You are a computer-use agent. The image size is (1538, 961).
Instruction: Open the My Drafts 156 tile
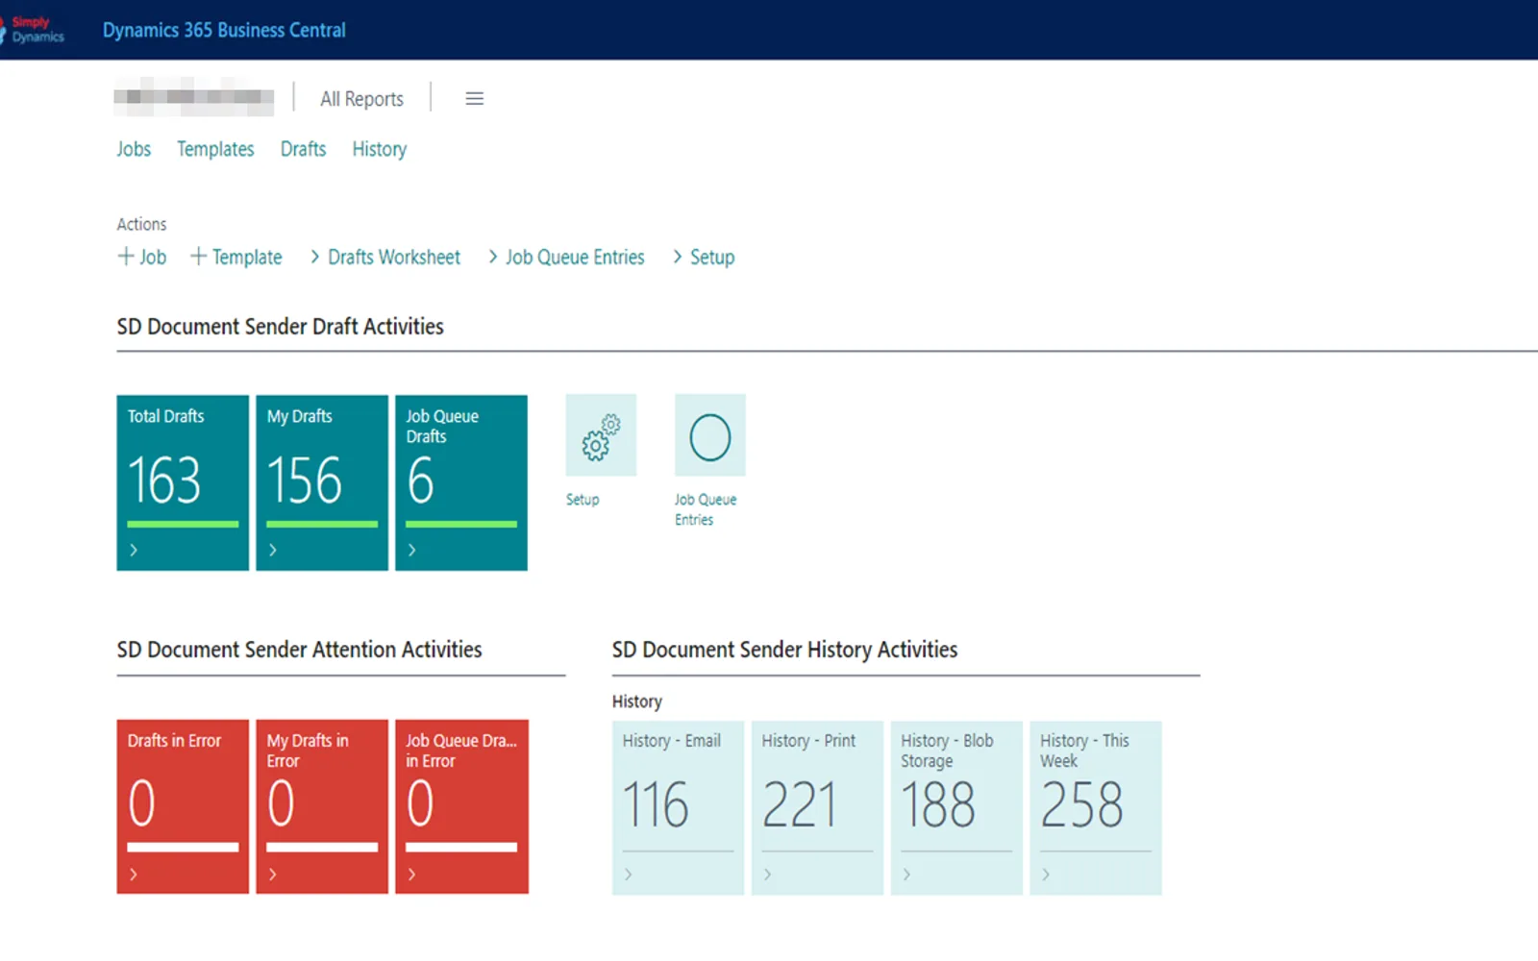click(x=322, y=482)
